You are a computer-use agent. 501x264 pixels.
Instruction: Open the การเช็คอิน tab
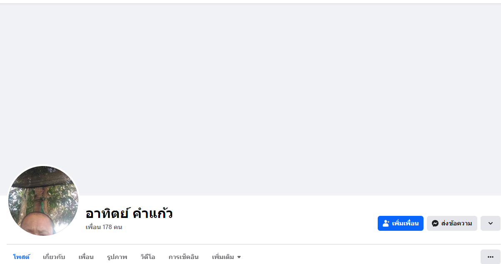coord(184,257)
